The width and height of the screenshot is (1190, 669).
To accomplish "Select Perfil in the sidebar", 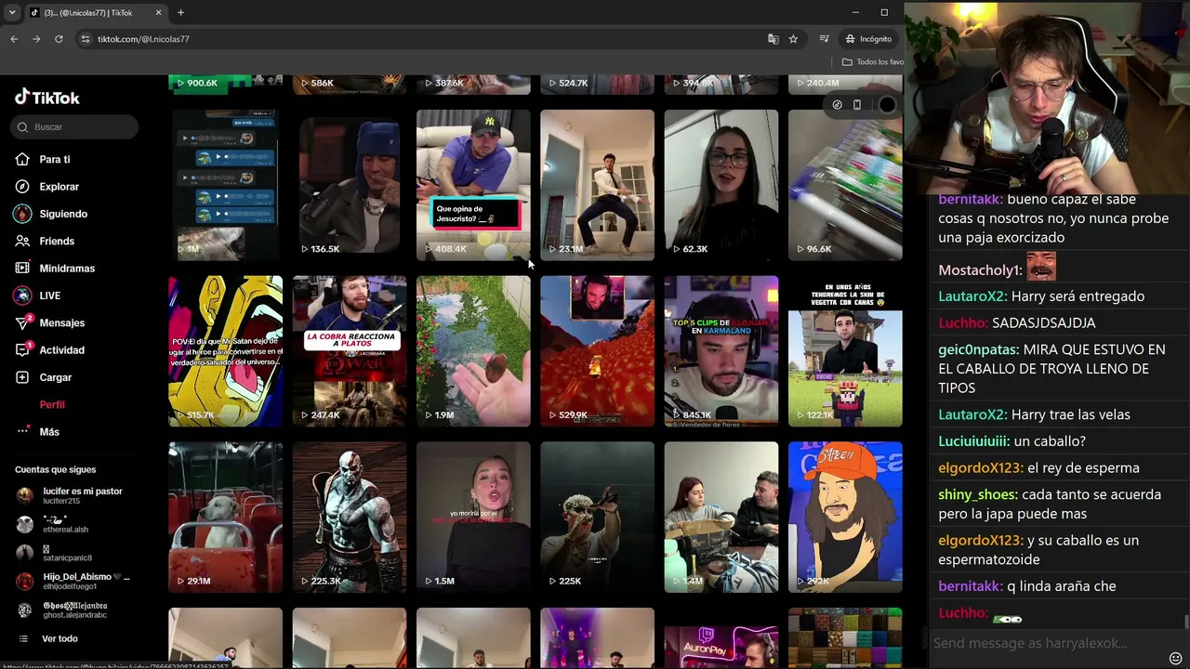I will tap(52, 405).
